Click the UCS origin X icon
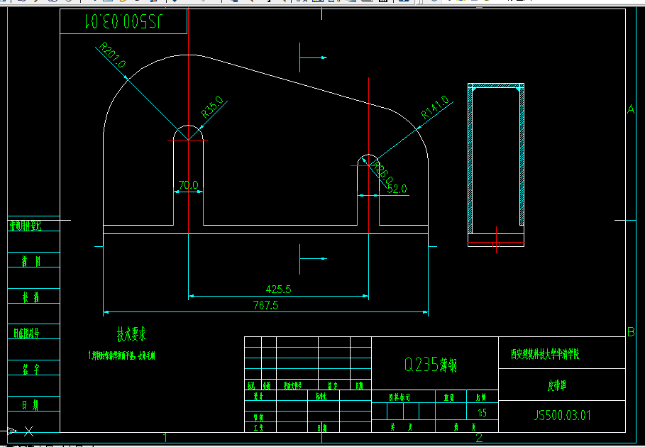 [x=28, y=431]
